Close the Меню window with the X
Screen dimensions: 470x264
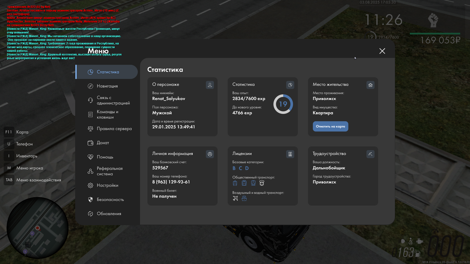[x=382, y=51]
